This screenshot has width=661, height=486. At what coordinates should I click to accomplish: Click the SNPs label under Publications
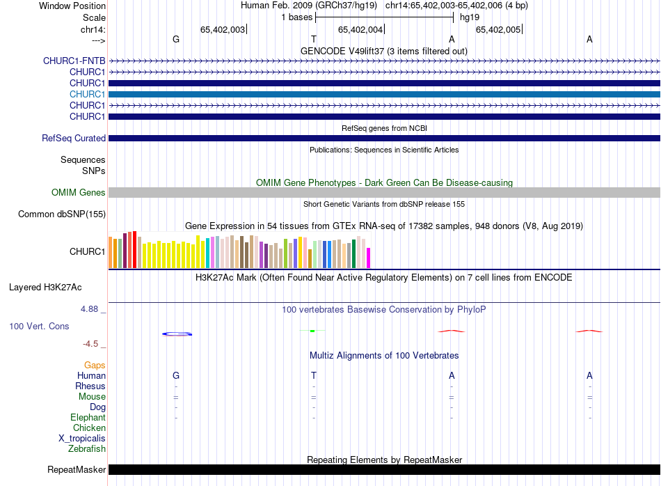coord(94,171)
